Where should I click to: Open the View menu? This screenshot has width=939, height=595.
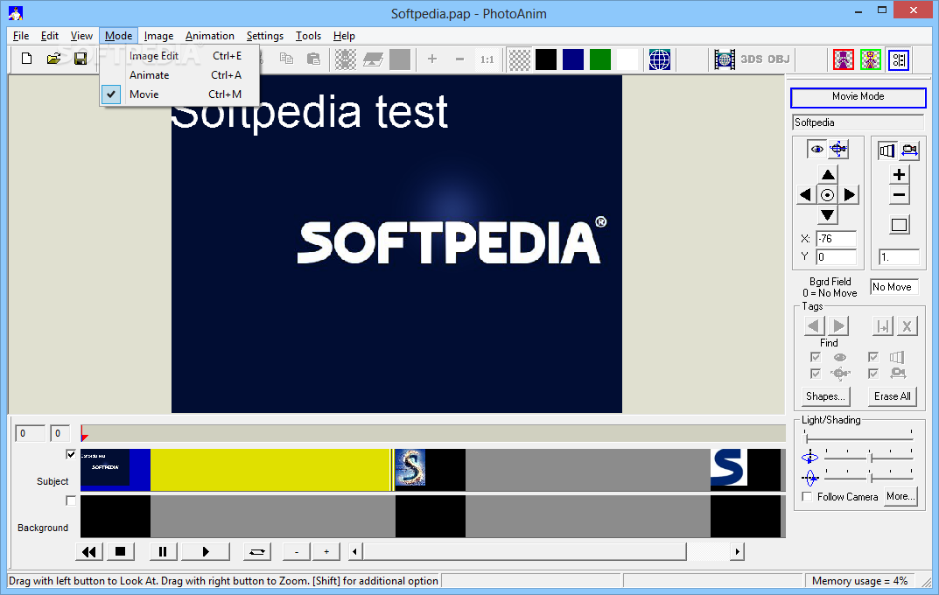[x=81, y=36]
